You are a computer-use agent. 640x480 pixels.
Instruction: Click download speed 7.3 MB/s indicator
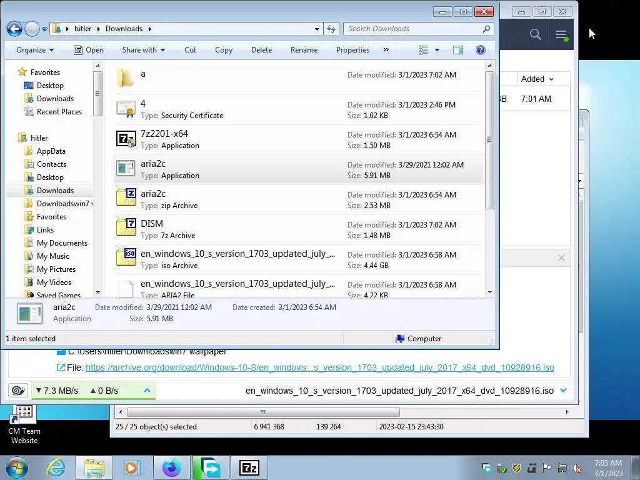tap(57, 391)
